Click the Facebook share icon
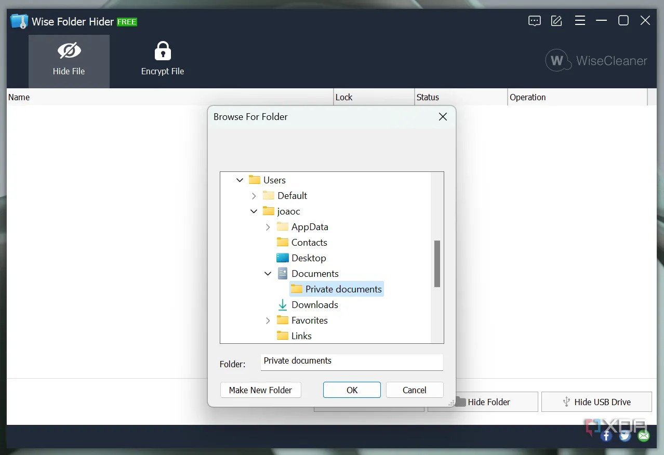The image size is (664, 455). click(x=606, y=435)
